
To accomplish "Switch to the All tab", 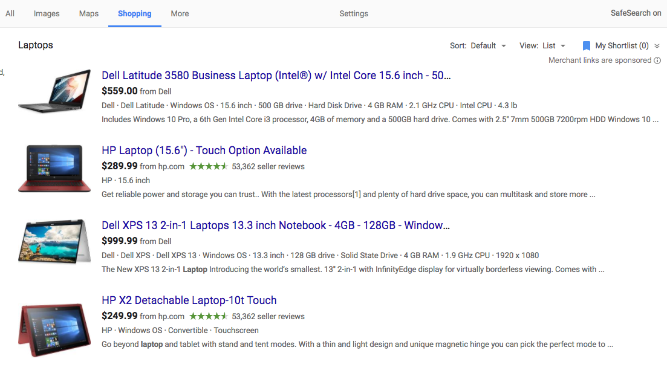I will pos(10,14).
